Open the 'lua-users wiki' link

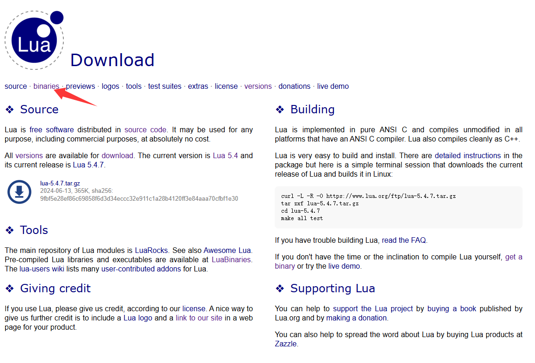tap(42, 269)
